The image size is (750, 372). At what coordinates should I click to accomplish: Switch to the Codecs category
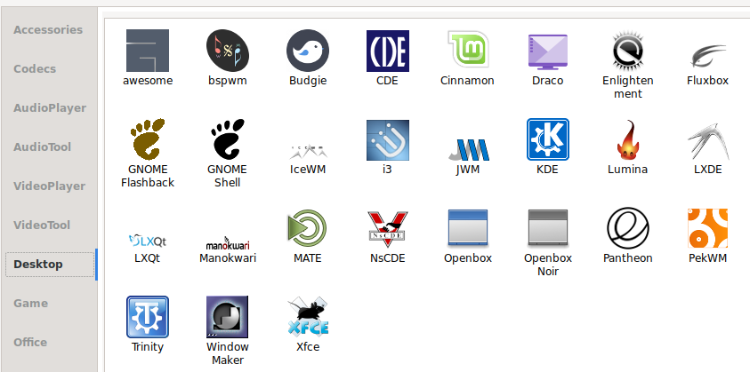pos(35,68)
